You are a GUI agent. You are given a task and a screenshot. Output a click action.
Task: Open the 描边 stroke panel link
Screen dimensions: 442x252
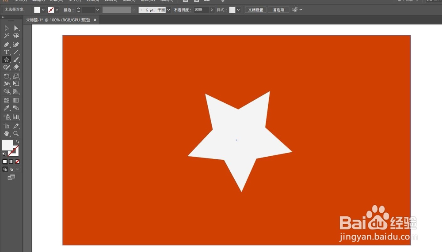pyautogui.click(x=68, y=10)
